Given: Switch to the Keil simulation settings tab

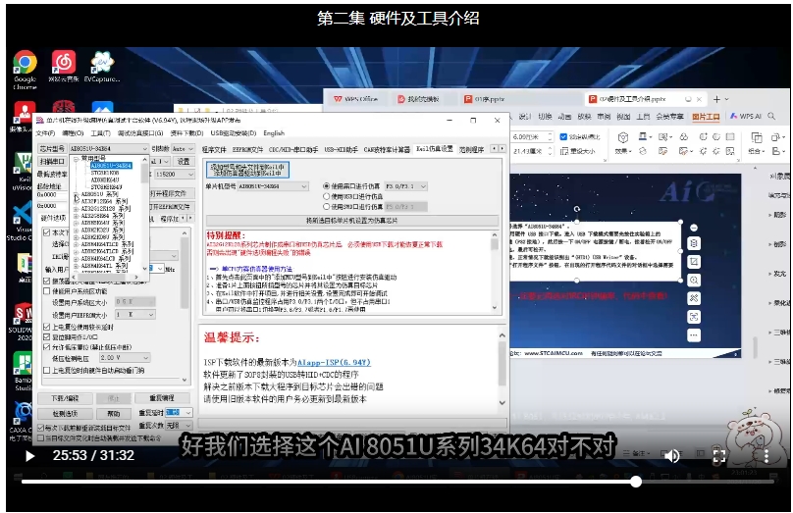Looking at the screenshot, I should tap(435, 150).
